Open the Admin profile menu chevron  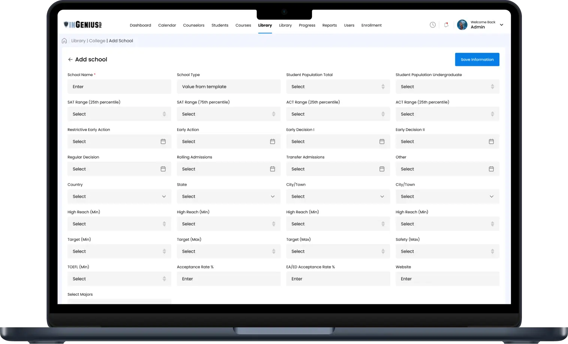[x=502, y=25]
